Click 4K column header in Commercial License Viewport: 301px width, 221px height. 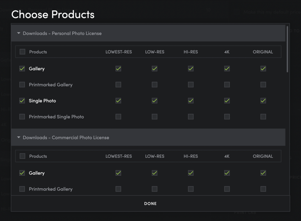227,156
